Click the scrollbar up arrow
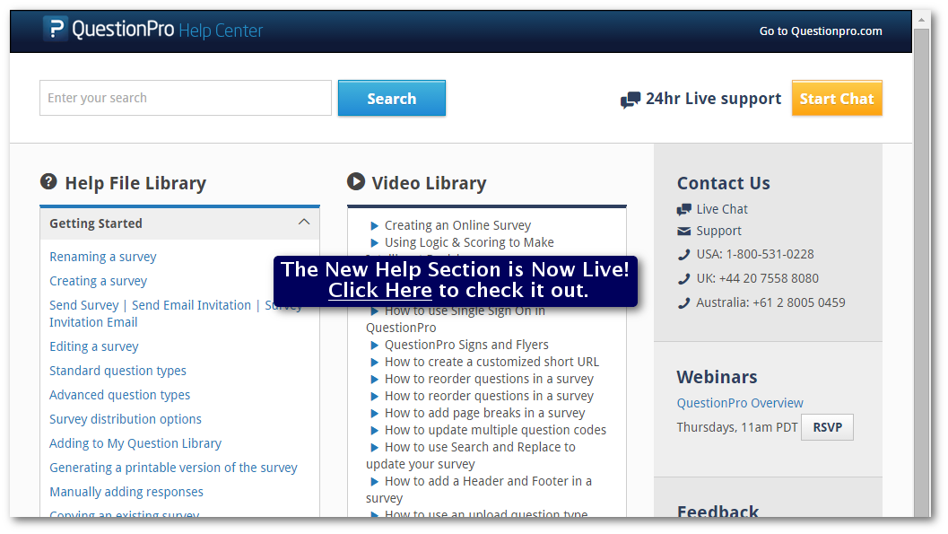 pyautogui.click(x=921, y=20)
